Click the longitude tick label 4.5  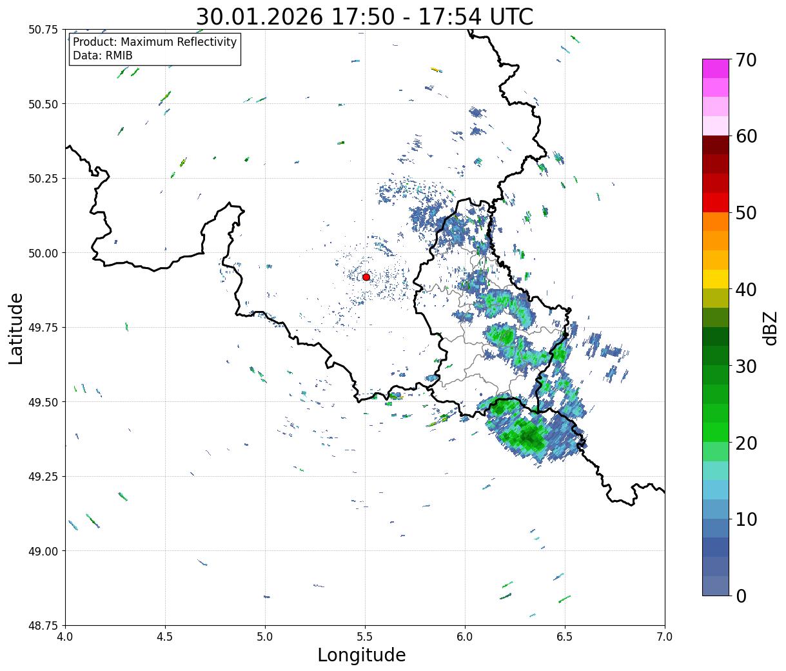165,637
